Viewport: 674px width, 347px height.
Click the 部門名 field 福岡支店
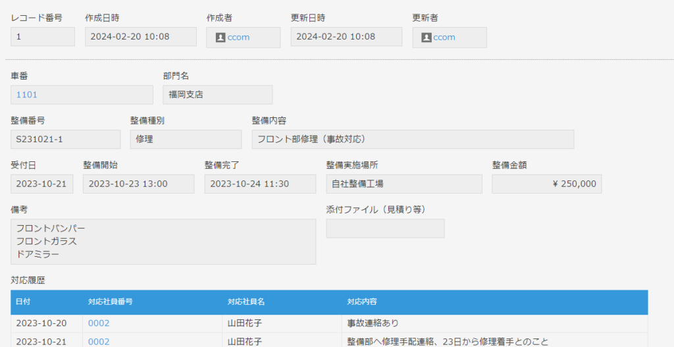tap(217, 95)
